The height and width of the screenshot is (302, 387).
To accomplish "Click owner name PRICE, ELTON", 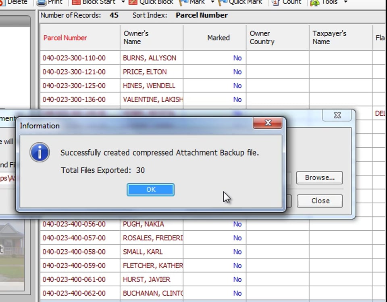I will click(145, 72).
